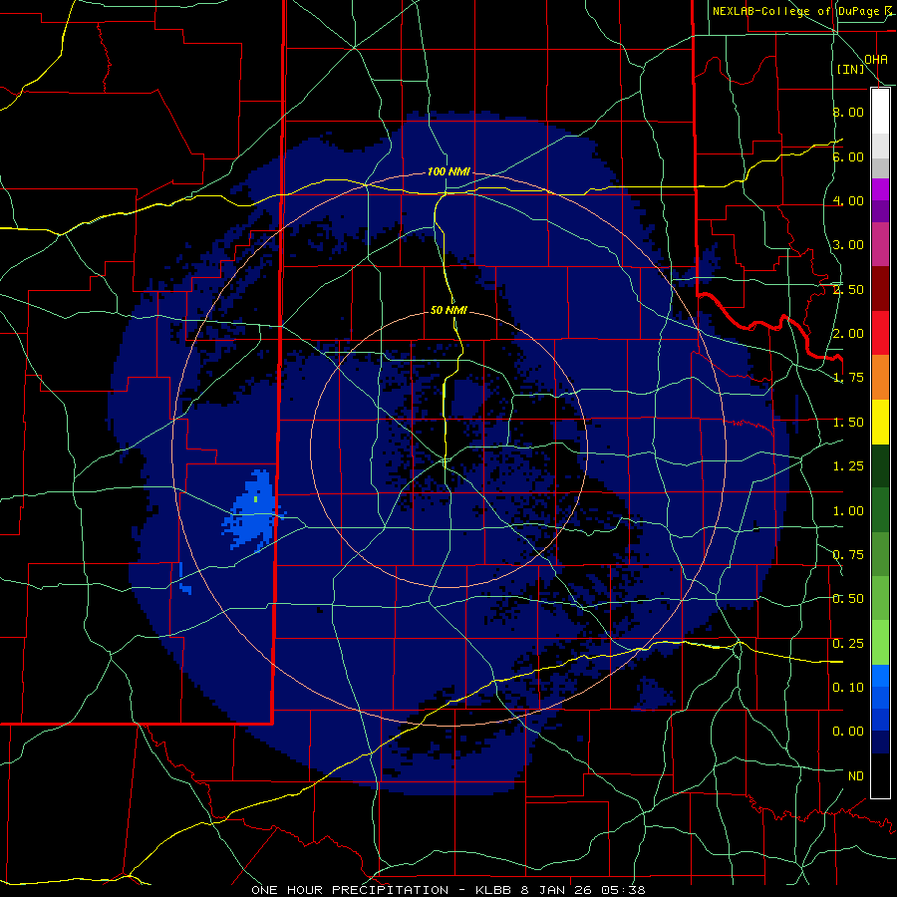Click the '1.75' legend label
This screenshot has width=897, height=897.
point(848,378)
